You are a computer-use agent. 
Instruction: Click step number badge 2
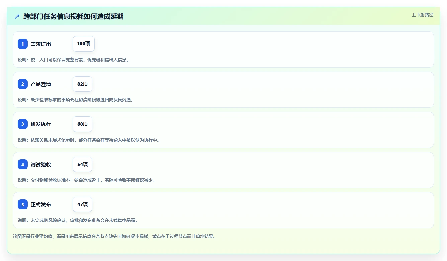click(23, 84)
